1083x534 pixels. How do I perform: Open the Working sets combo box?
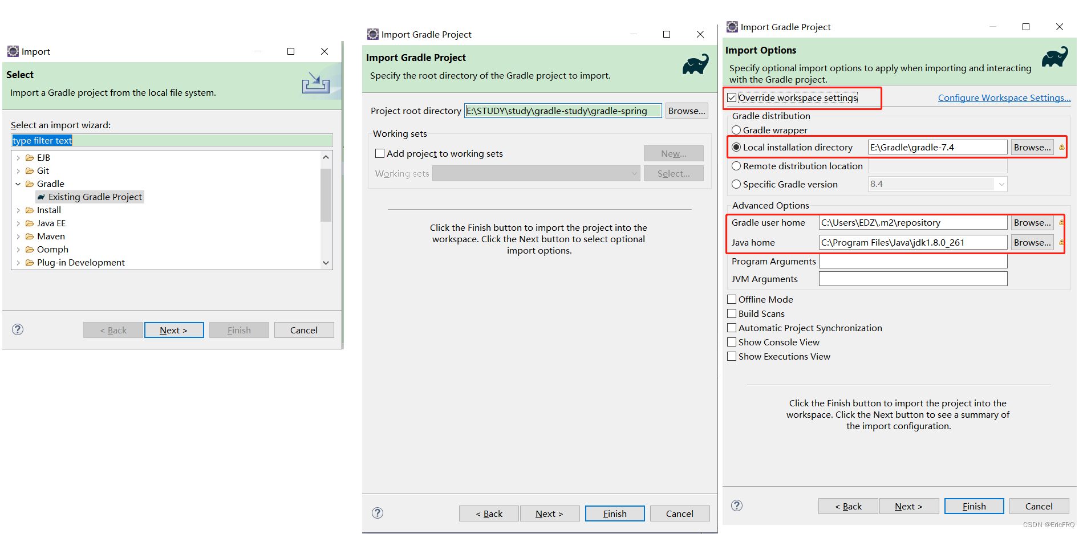[536, 173]
